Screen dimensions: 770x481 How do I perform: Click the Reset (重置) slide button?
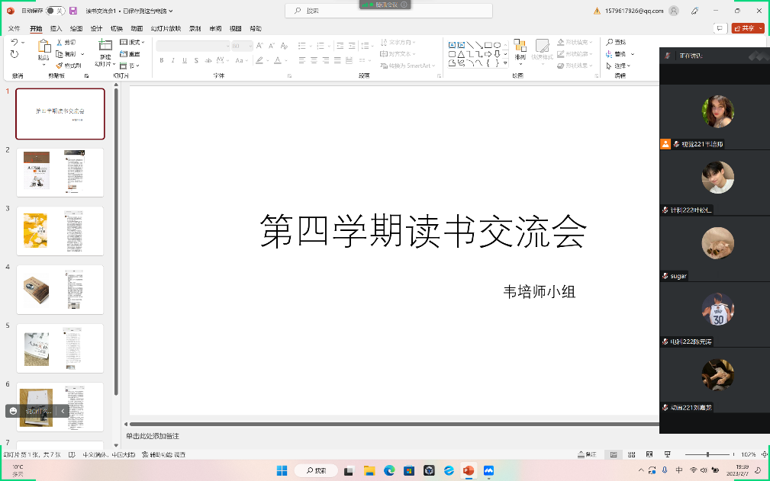[x=130, y=54]
